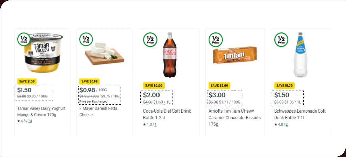The image size is (346, 157).
Task: Open the Coca-Cola Diet bottle image
Action: pos(170,55)
